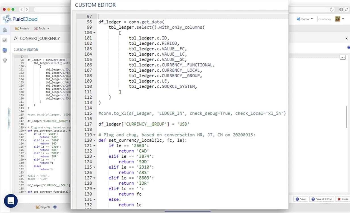350x213 pixels.
Task: Click the PlaidCloud logo
Action: (20, 19)
